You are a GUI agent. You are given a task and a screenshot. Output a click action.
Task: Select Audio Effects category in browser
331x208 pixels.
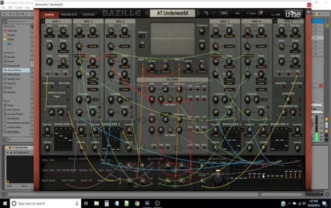click(14, 70)
